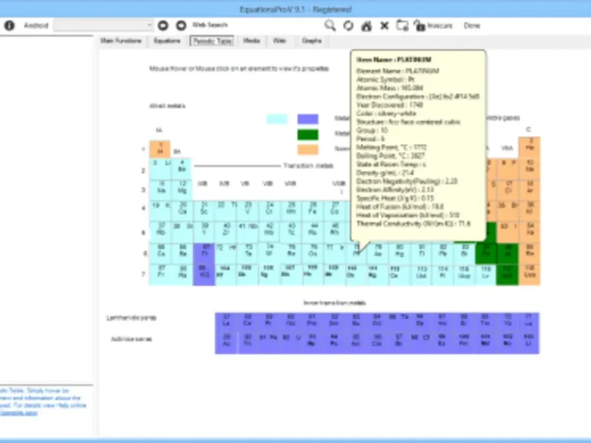Click the Done button
The image size is (591, 443).
click(x=471, y=26)
